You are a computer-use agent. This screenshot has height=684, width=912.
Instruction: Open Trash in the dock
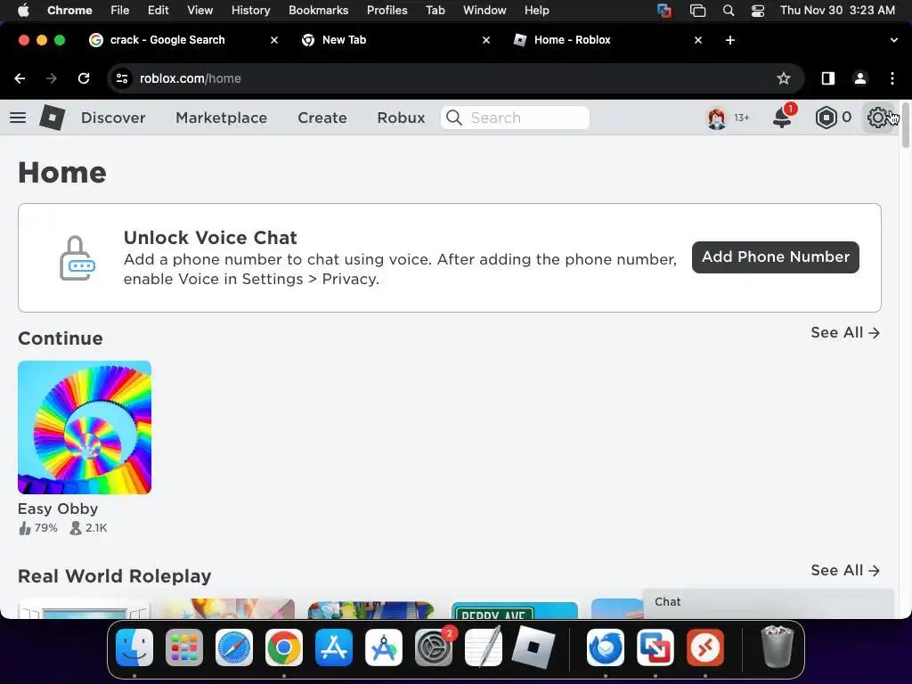pyautogui.click(x=777, y=647)
